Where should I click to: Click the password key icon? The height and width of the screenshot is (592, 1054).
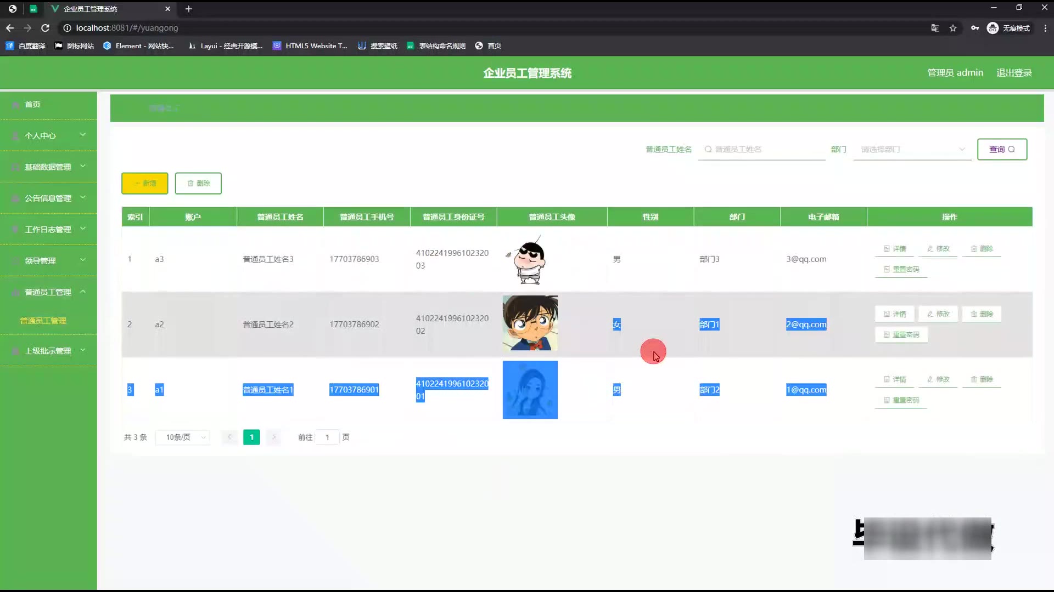coord(974,28)
